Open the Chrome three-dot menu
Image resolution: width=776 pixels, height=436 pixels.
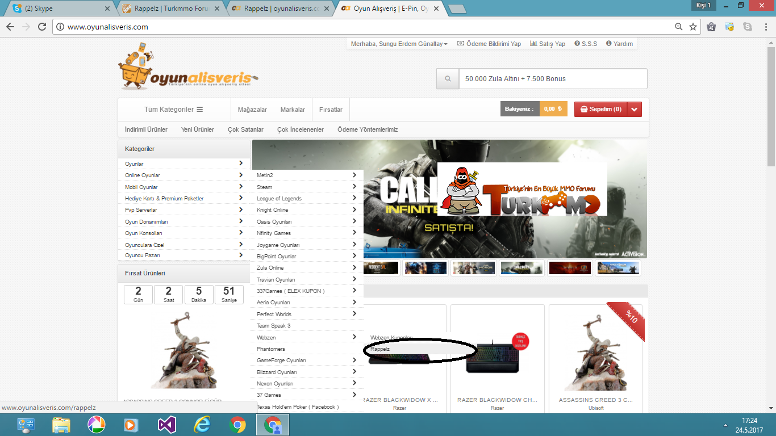(x=765, y=27)
